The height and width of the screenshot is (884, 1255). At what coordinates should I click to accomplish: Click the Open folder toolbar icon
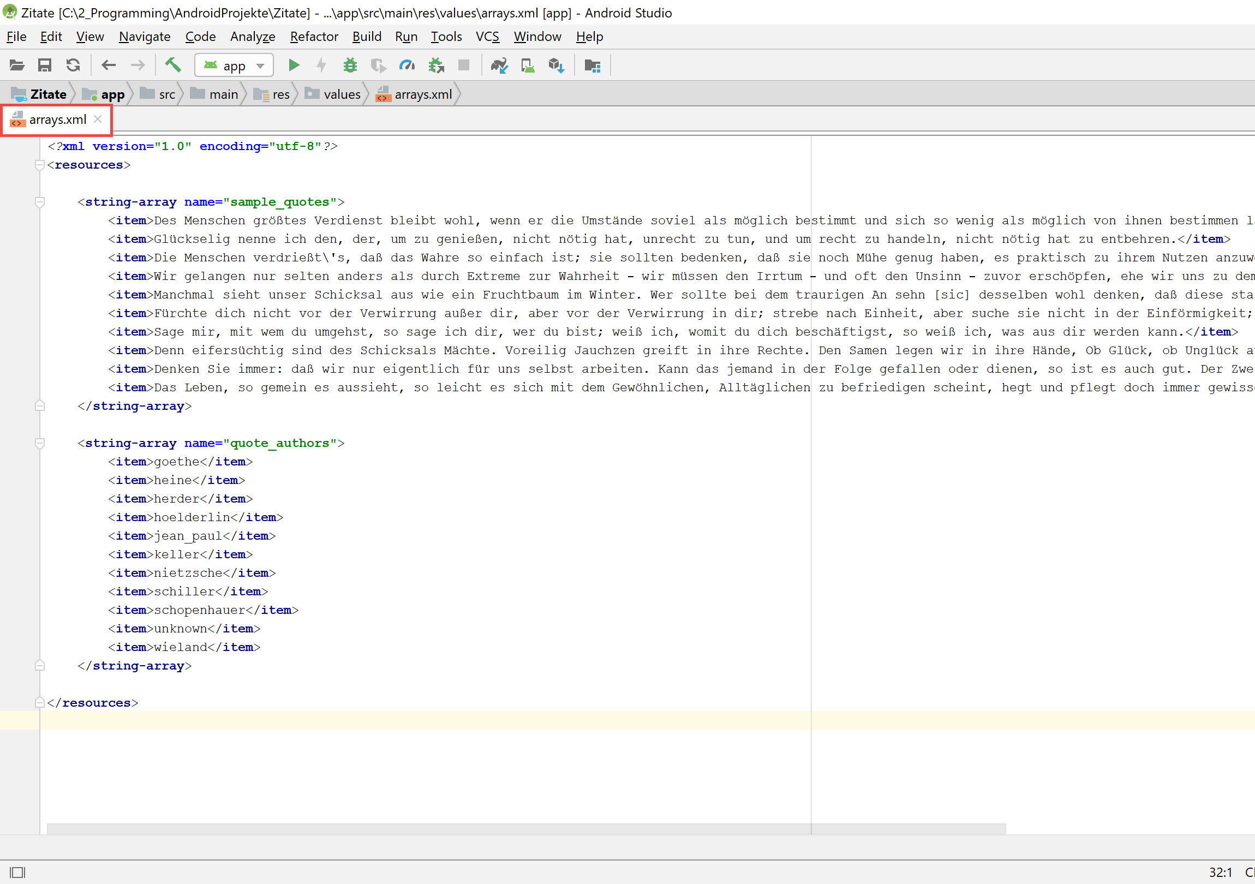coord(17,65)
